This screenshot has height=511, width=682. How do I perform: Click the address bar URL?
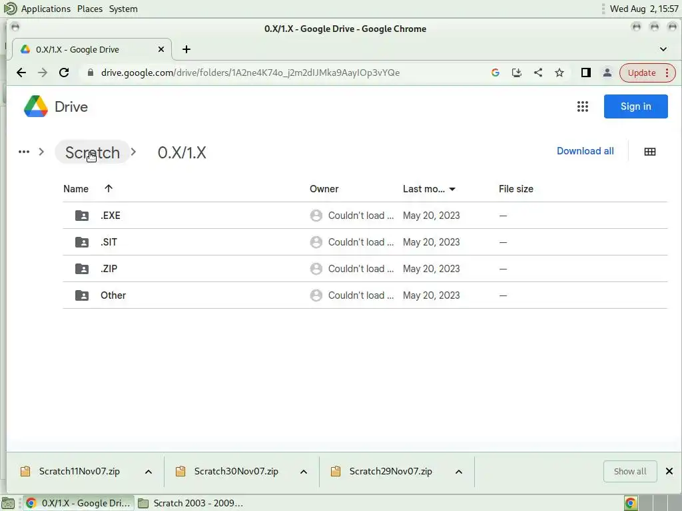250,73
